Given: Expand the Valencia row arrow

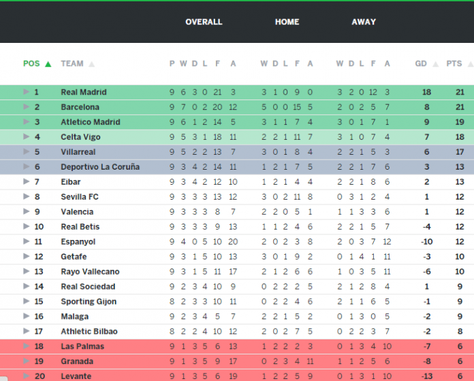Looking at the screenshot, I should click(27, 211).
